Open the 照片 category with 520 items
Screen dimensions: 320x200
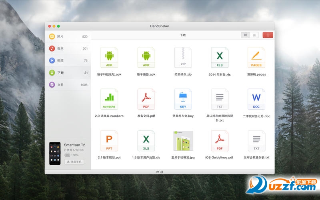(68, 36)
